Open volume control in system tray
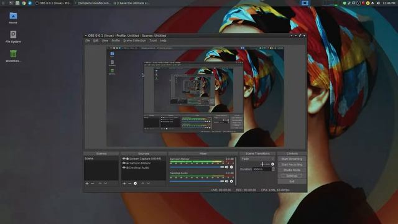 (x=378, y=3)
